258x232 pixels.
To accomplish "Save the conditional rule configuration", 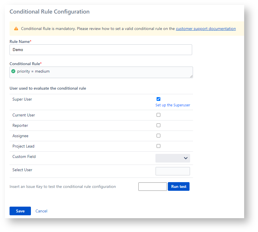I will [x=20, y=211].
